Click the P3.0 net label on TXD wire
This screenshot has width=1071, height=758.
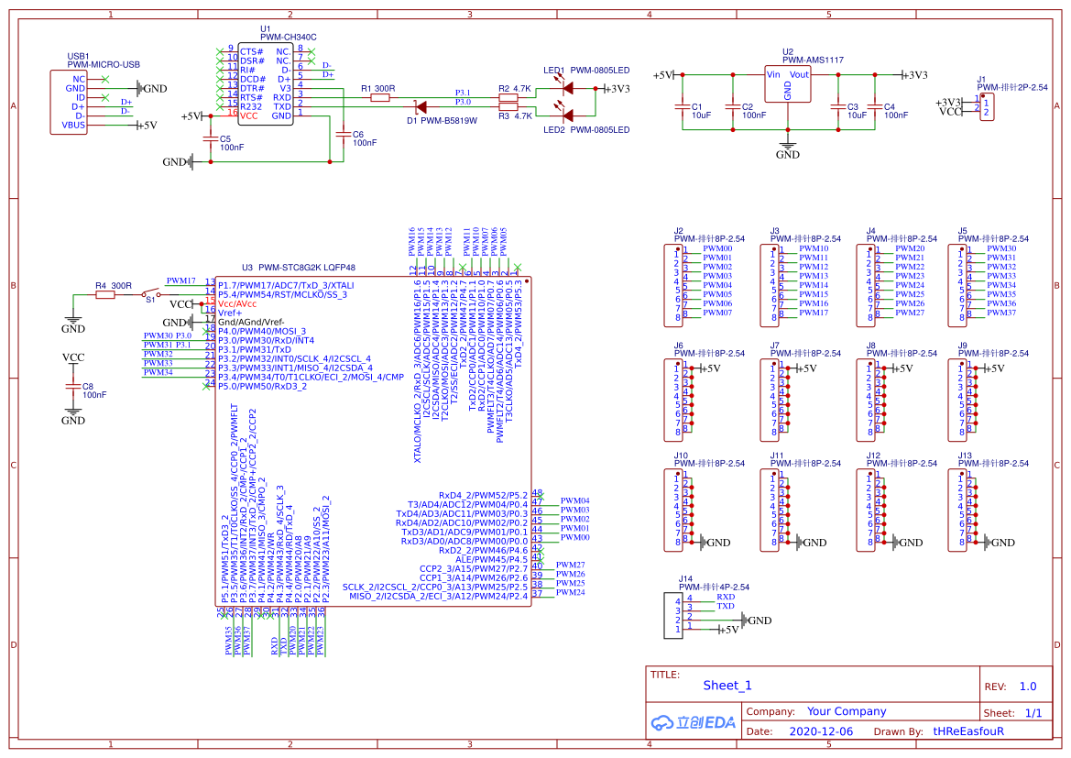tap(463, 102)
